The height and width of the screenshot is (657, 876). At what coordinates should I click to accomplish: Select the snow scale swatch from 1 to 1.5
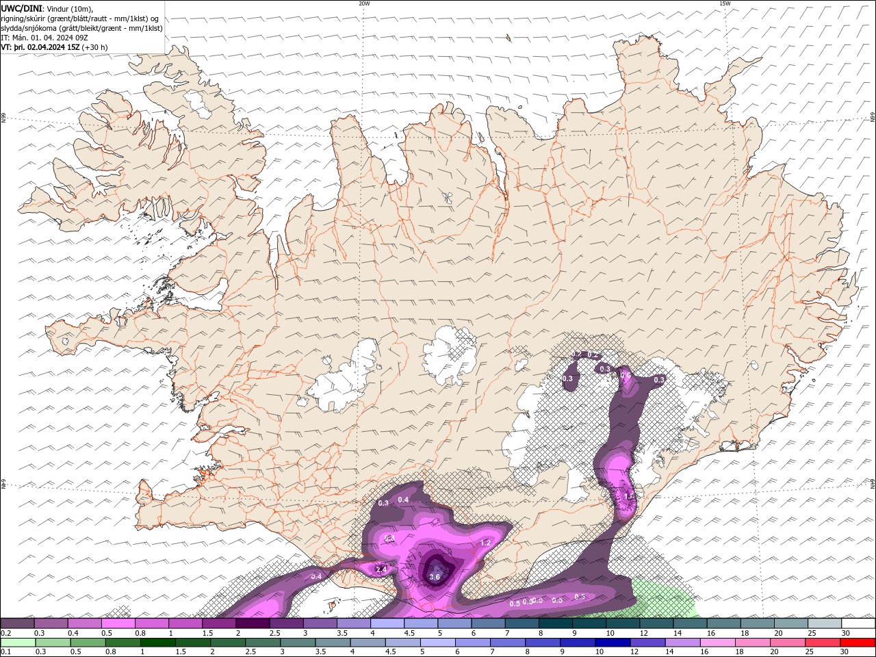pos(185,623)
